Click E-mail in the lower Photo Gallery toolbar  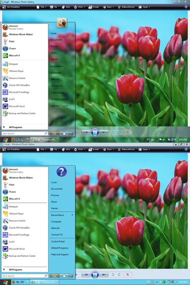(x=94, y=149)
